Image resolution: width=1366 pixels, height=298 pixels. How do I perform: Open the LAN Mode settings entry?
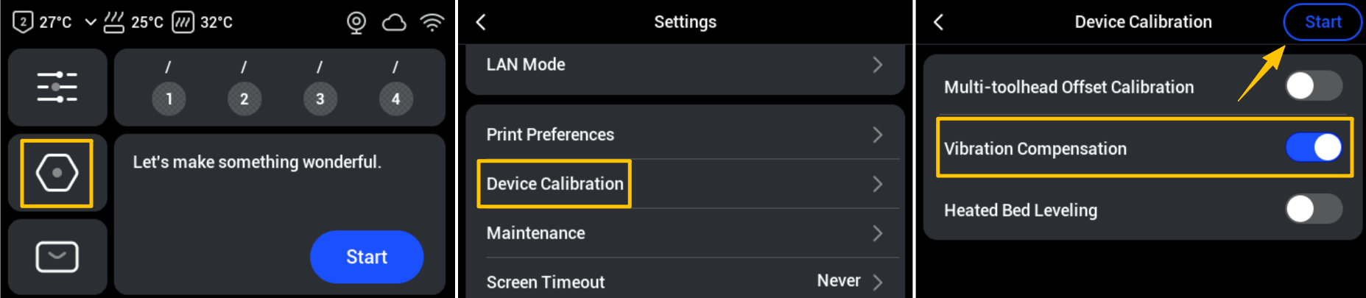coord(685,65)
